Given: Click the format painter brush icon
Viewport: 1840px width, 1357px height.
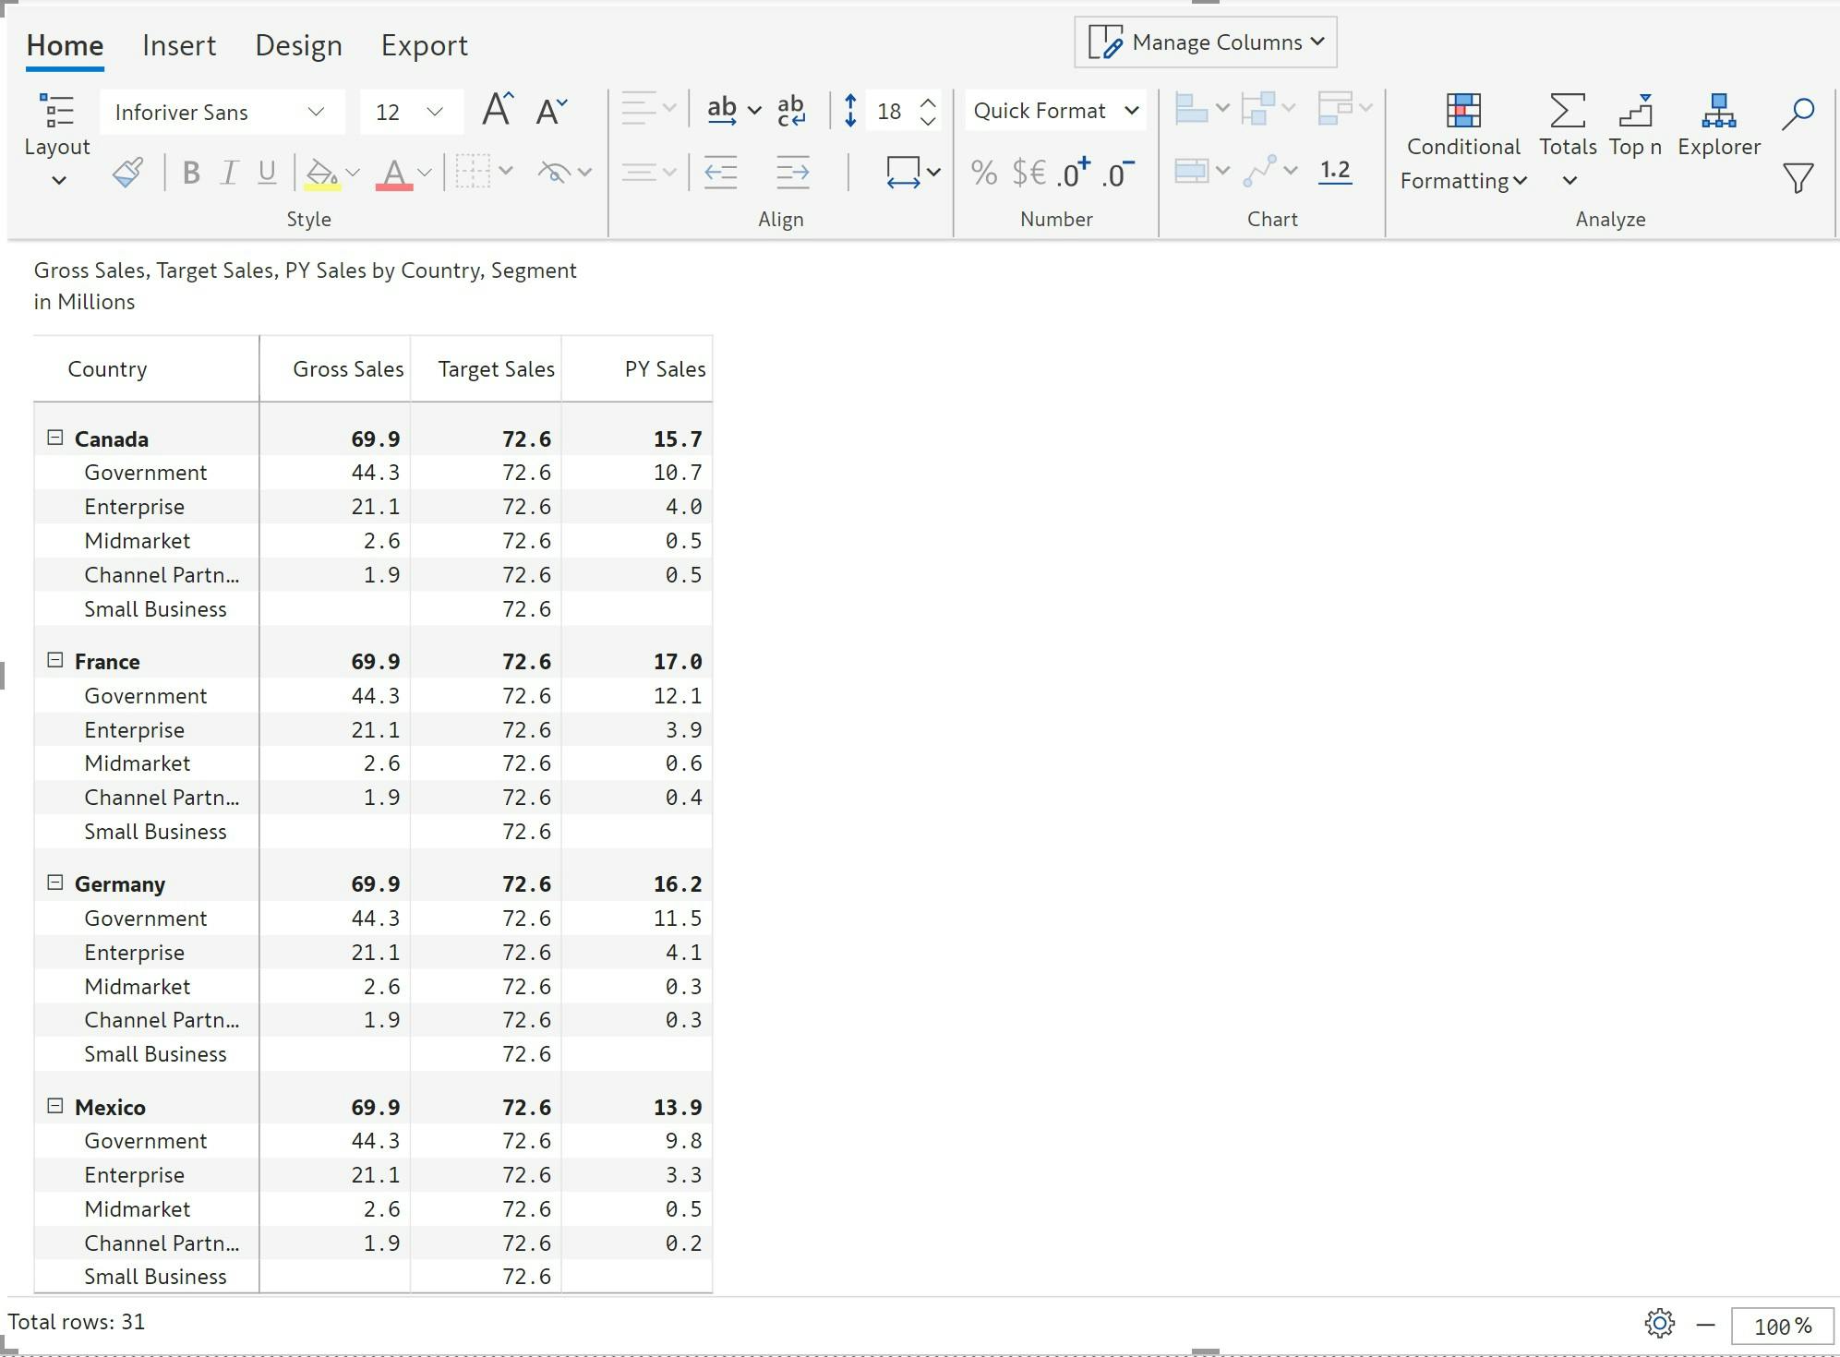Looking at the screenshot, I should pyautogui.click(x=127, y=173).
